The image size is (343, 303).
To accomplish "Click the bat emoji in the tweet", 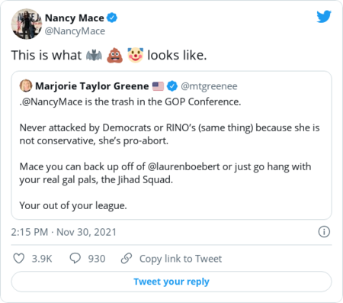I will pyautogui.click(x=94, y=55).
